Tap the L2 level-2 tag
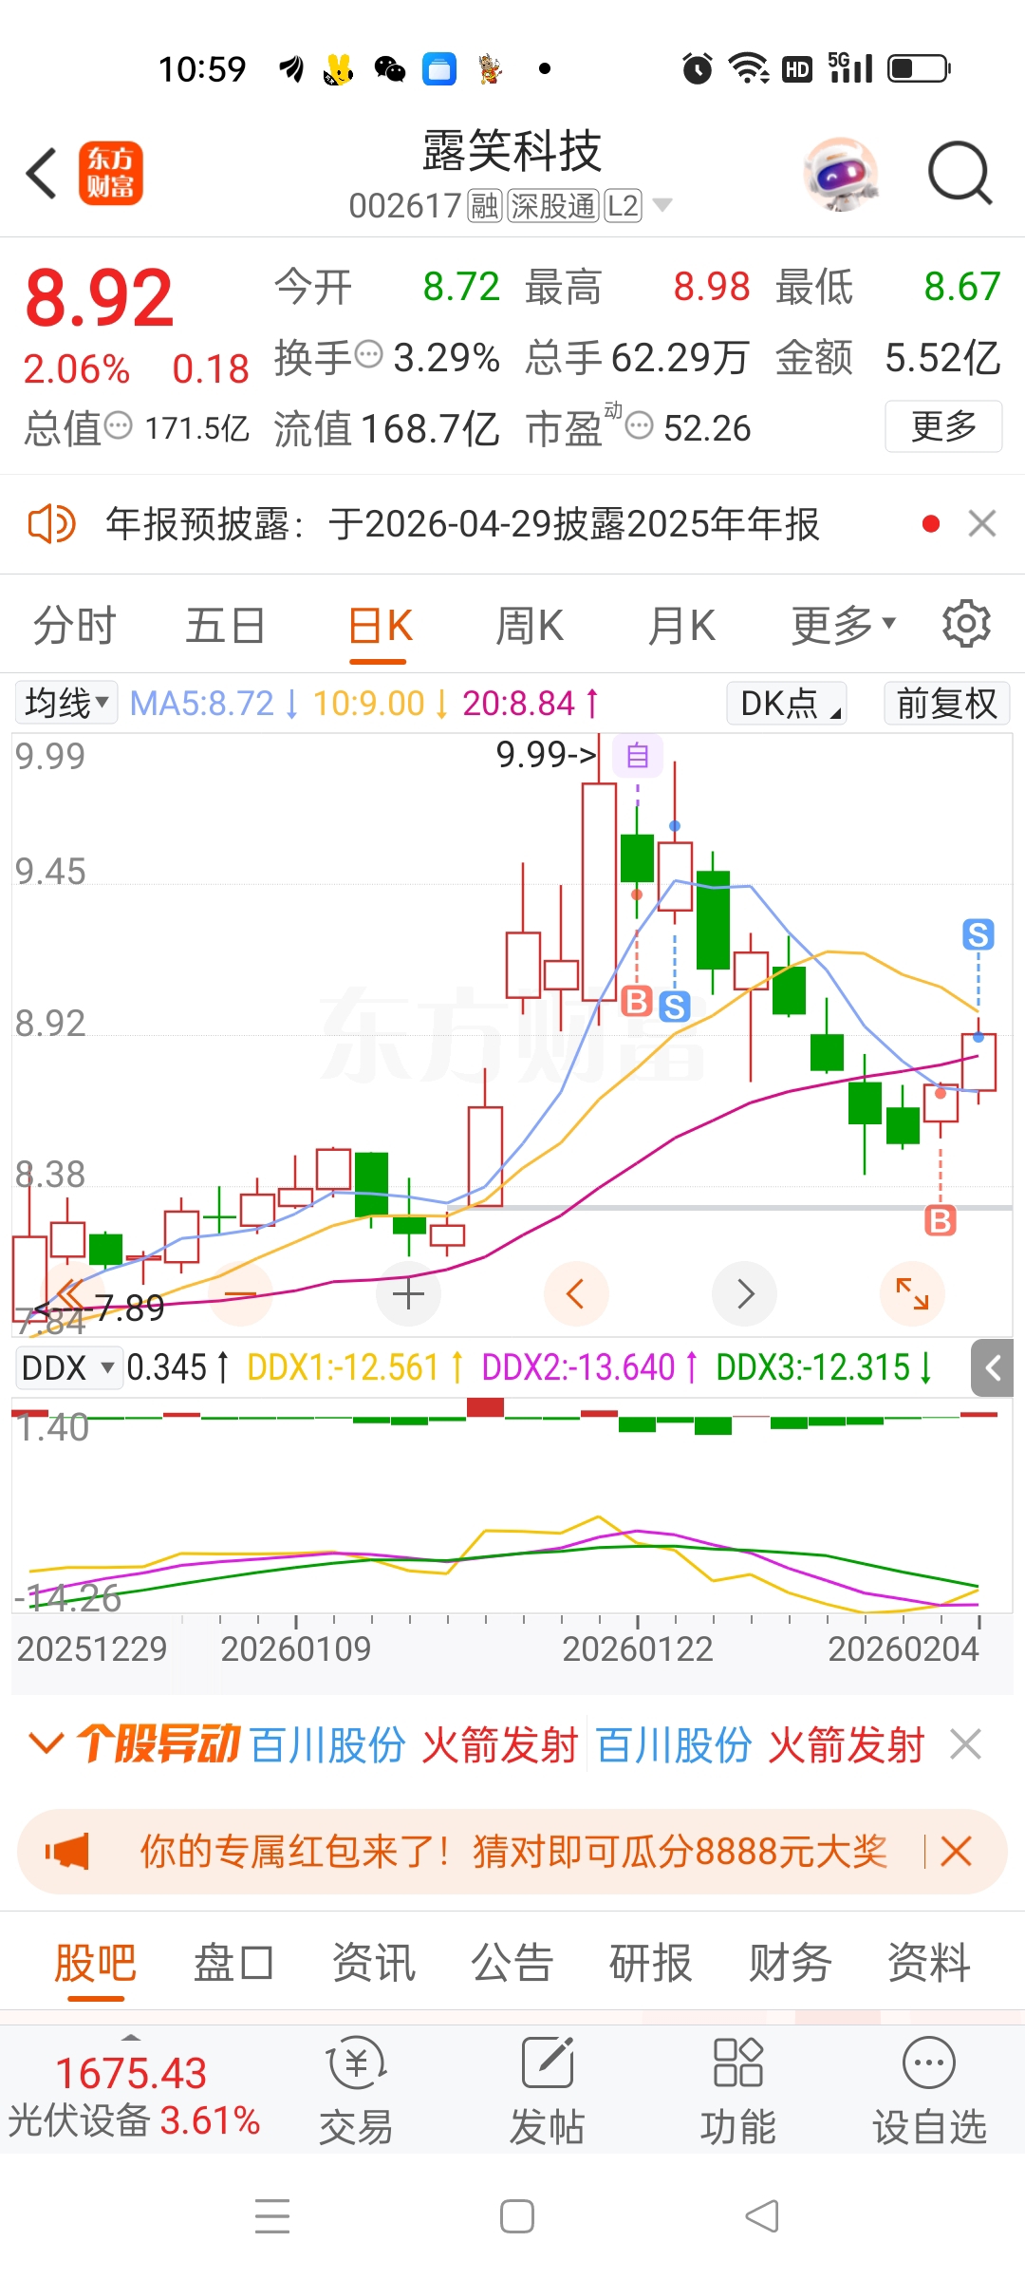 tap(623, 205)
